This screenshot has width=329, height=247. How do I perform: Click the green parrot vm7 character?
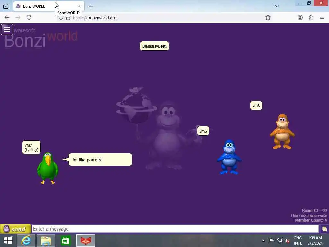click(x=48, y=169)
